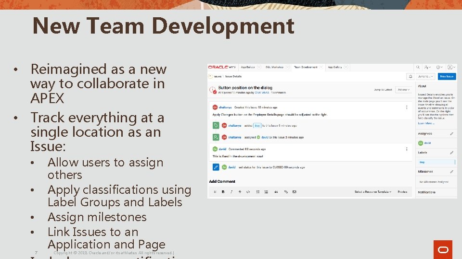
Task: Click the Bug label badge in the timeline
Action: pos(257,126)
